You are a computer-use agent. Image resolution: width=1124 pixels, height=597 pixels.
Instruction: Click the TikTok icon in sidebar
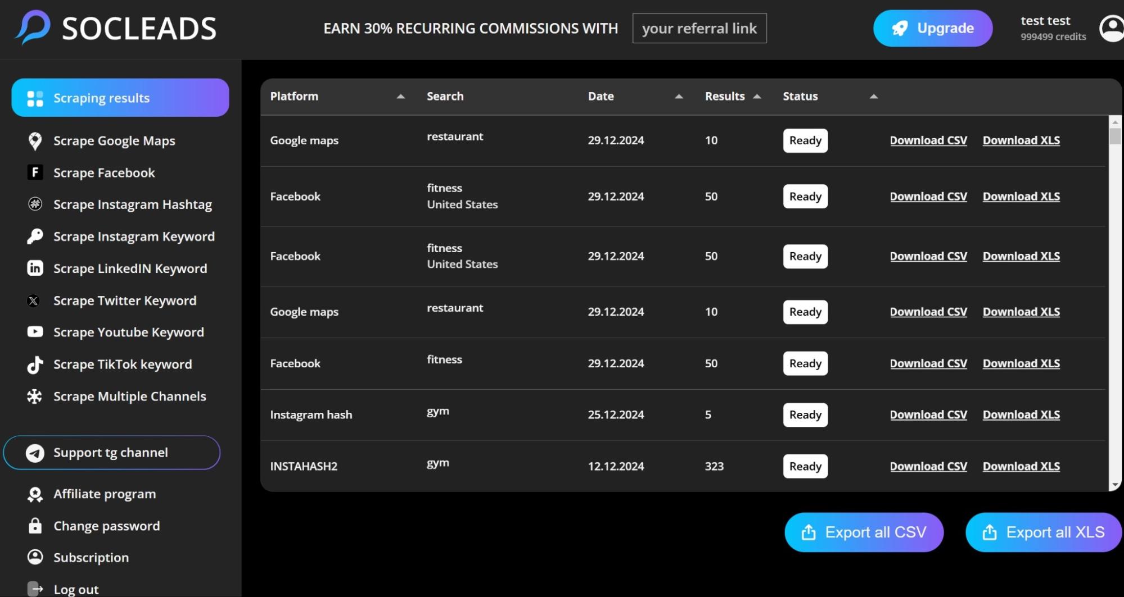(35, 364)
